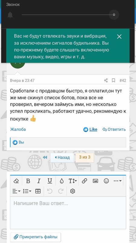The height and width of the screenshot is (243, 136).
Task: Clear formatting with the eraser icon
Action: pyautogui.click(x=16, y=181)
